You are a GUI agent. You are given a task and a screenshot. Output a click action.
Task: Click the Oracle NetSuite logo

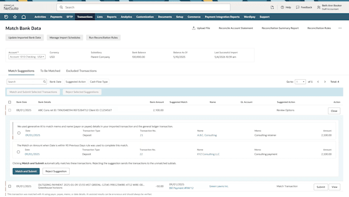pos(11,7)
